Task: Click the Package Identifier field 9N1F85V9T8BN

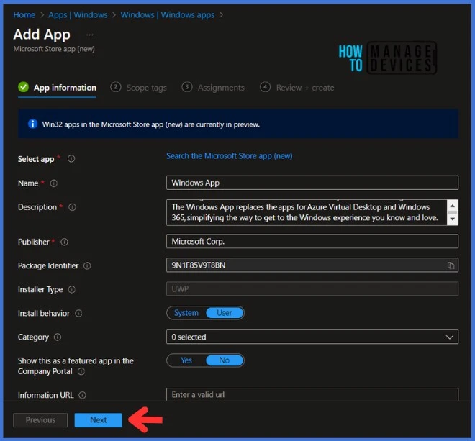Action: pyautogui.click(x=312, y=265)
